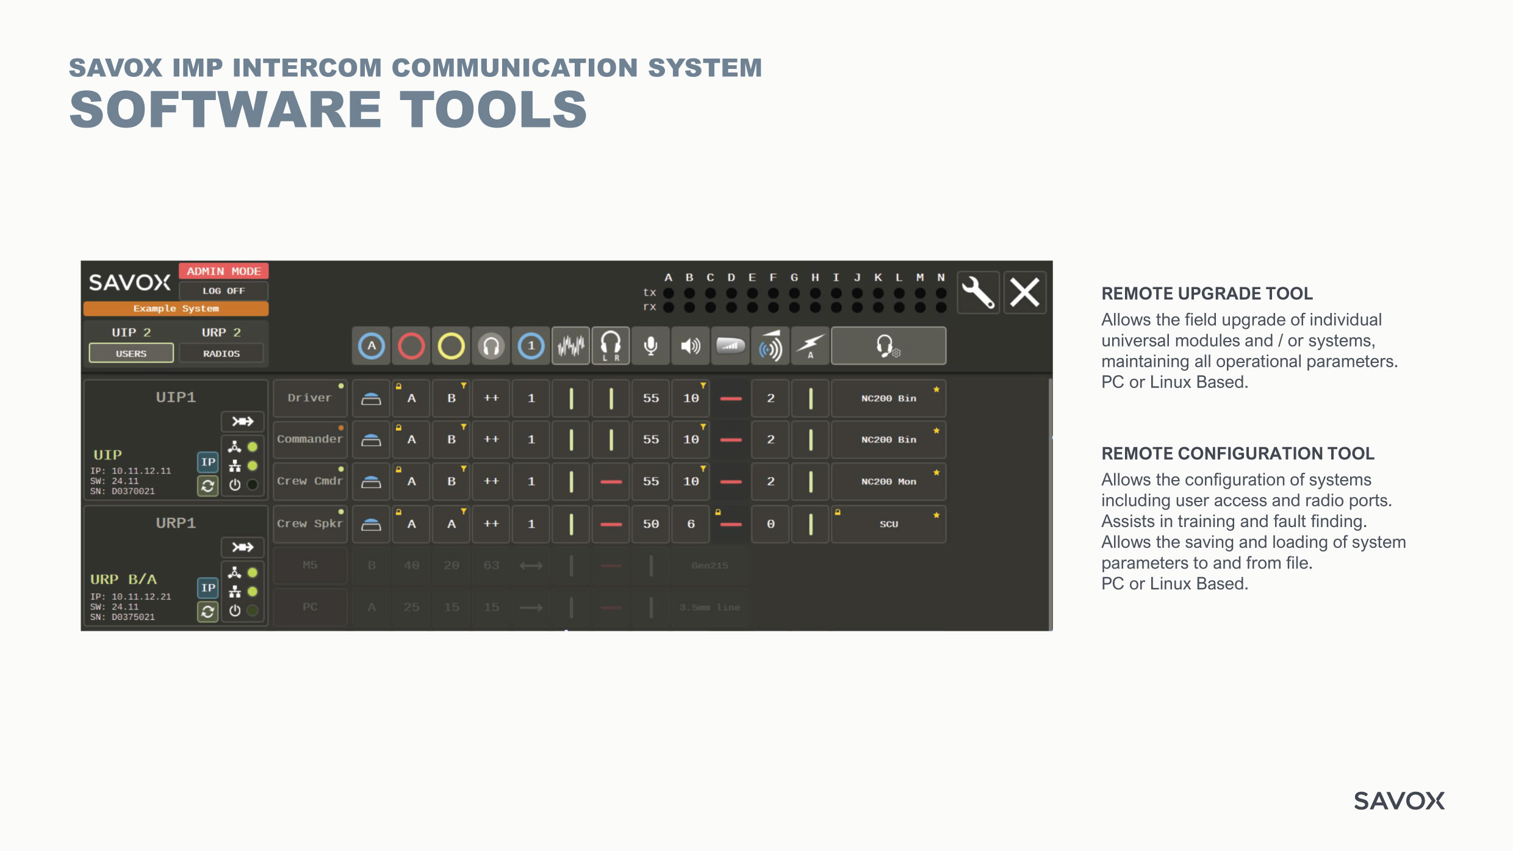Image resolution: width=1513 pixels, height=851 pixels.
Task: Click the LOG OFF button
Action: [223, 291]
